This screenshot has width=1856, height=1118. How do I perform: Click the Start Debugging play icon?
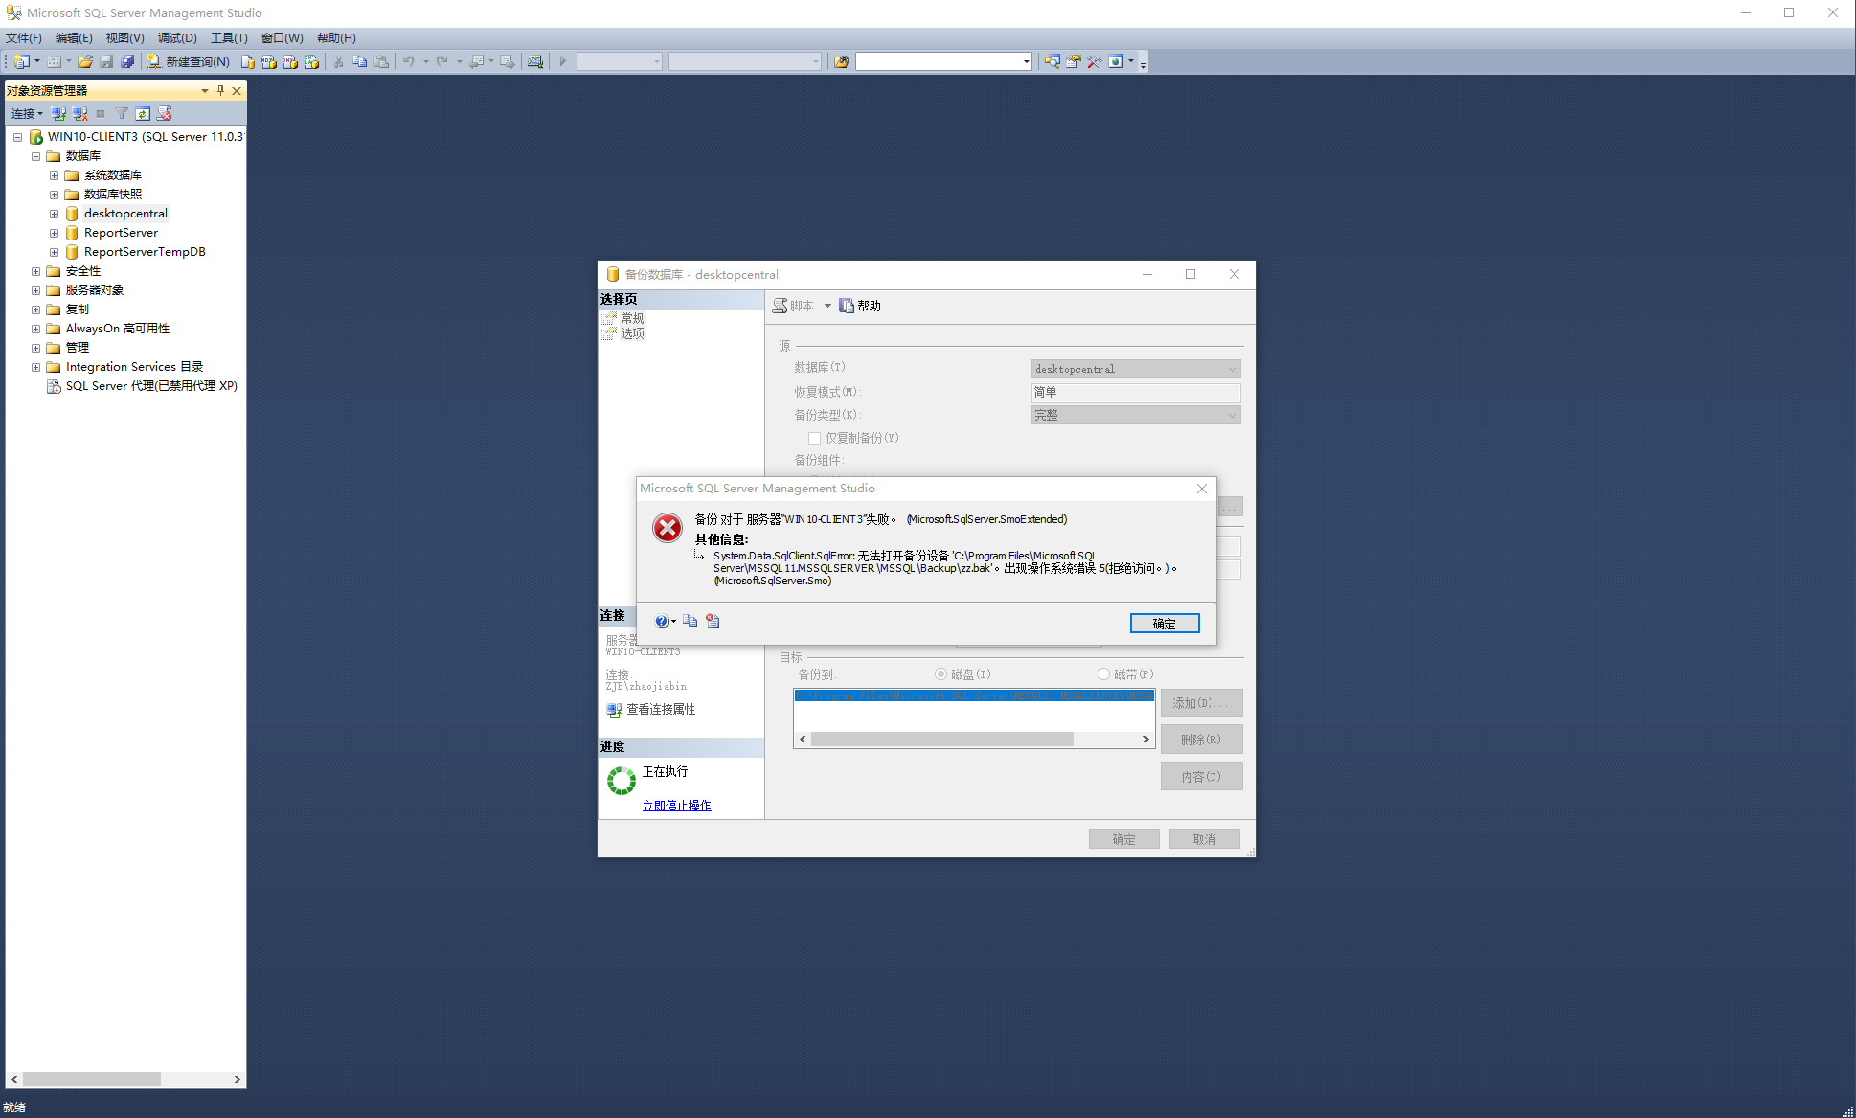click(563, 61)
